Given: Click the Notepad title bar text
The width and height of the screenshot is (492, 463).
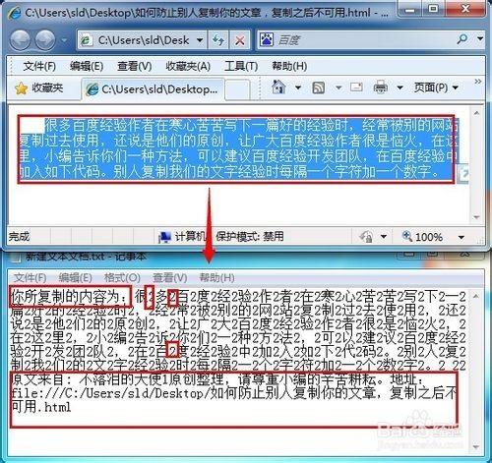Looking at the screenshot, I should coord(86,256).
